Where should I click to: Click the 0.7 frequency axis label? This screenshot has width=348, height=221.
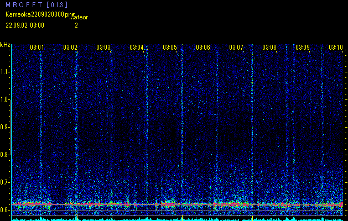point(4,182)
